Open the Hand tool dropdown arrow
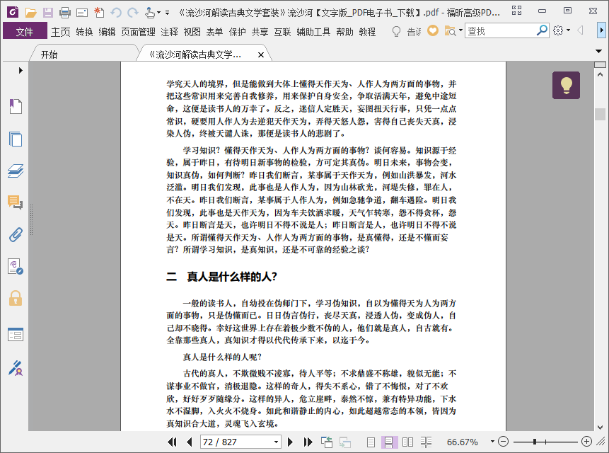Viewport: 609px width, 453px height. 158,13
